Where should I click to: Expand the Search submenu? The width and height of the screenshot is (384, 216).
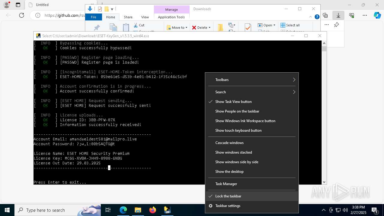point(252,92)
